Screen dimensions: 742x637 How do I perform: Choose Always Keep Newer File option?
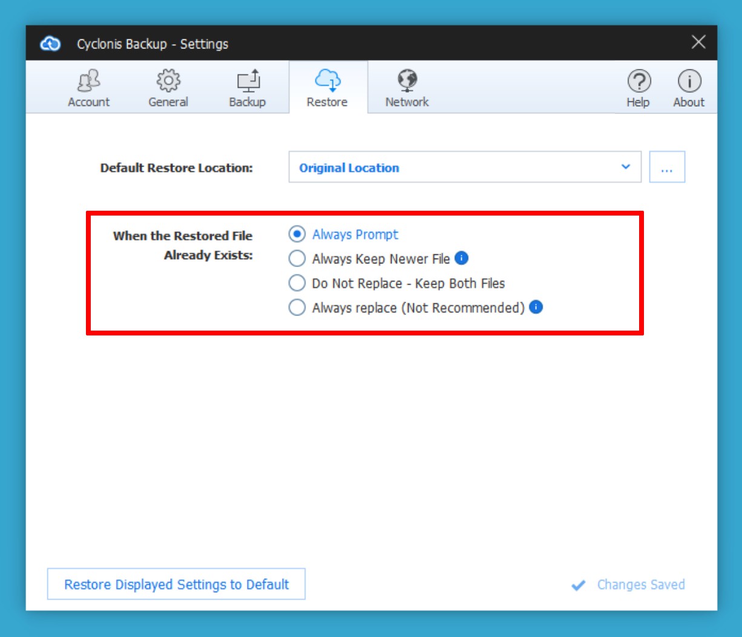(297, 259)
